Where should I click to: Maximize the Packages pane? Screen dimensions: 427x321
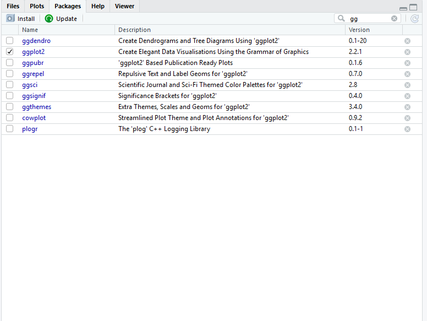(x=413, y=7)
